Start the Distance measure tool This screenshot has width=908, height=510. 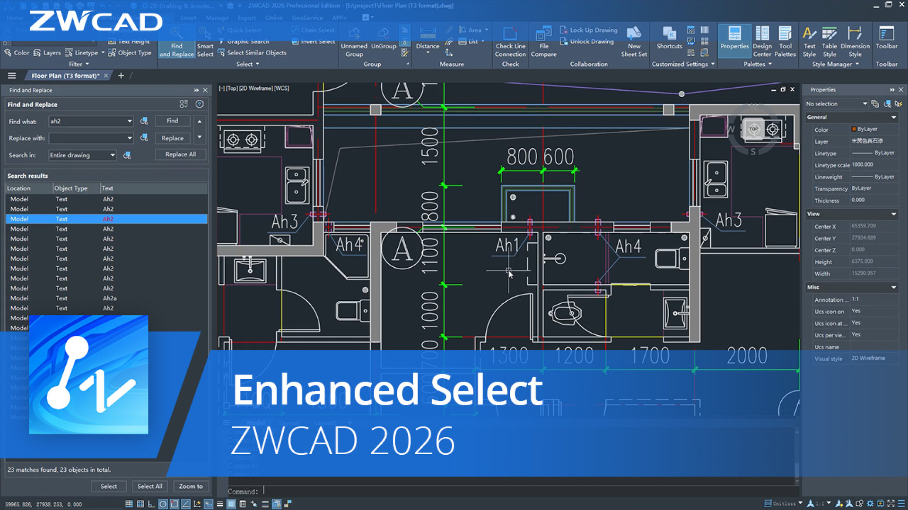(428, 39)
